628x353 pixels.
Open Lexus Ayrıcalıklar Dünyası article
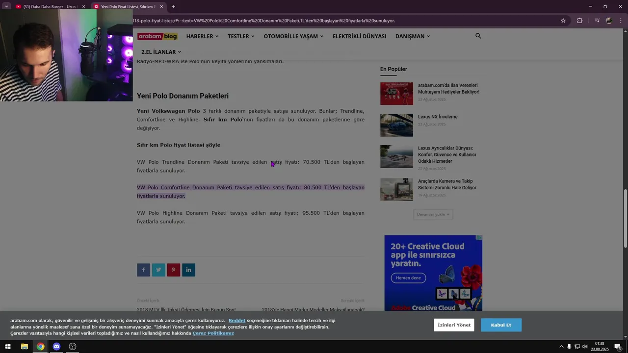click(x=447, y=154)
